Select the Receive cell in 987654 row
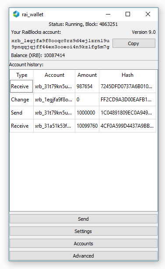The height and width of the screenshot is (269, 165). click(21, 86)
